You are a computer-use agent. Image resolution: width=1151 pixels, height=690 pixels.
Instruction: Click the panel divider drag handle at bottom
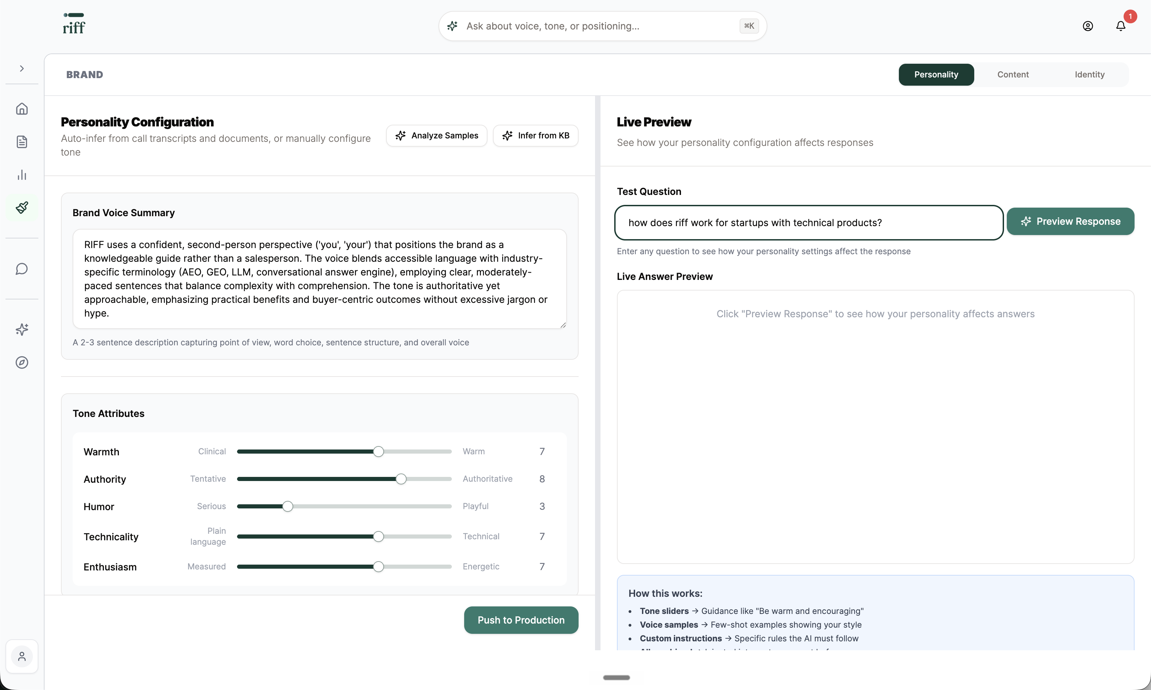[616, 677]
